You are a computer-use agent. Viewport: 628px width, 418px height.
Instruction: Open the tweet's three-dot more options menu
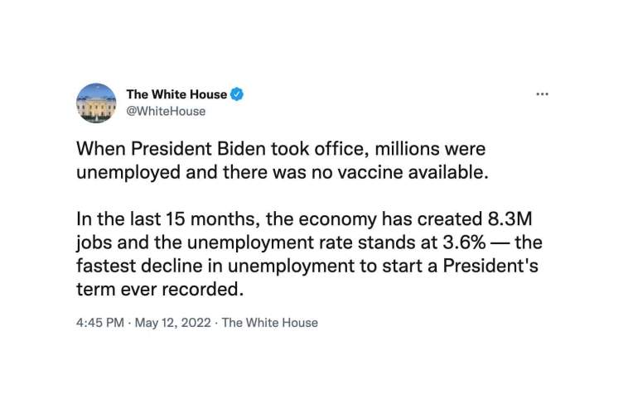(542, 94)
